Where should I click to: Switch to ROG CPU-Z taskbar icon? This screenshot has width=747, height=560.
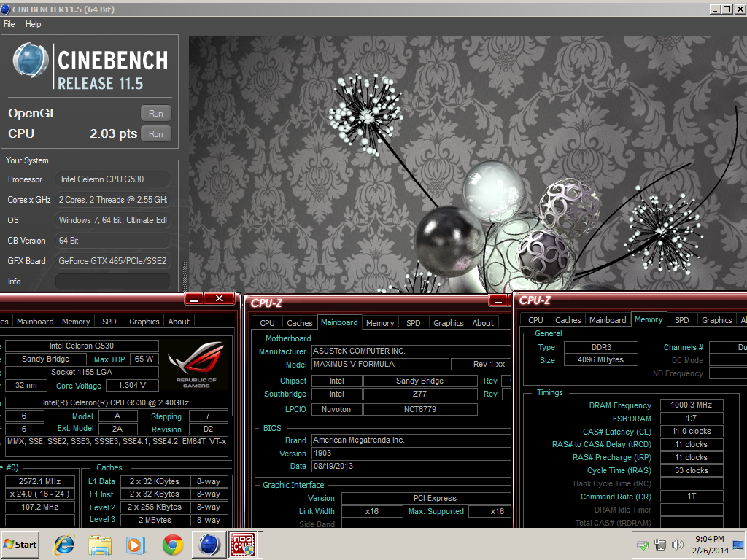point(244,544)
